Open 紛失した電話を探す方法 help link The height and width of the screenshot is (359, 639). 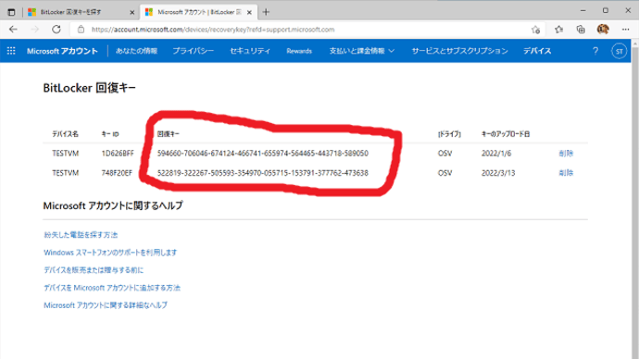[x=81, y=235]
